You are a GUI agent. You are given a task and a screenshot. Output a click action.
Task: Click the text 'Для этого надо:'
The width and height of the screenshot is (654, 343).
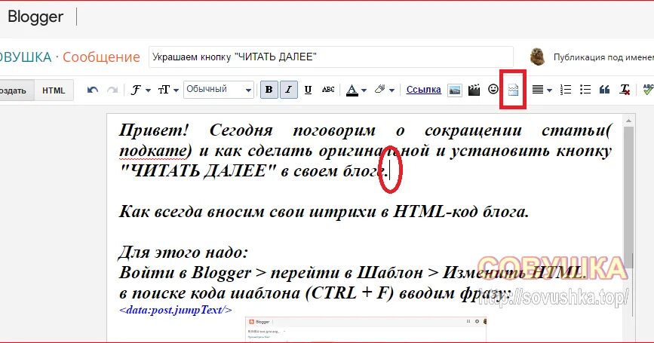pyautogui.click(x=184, y=252)
